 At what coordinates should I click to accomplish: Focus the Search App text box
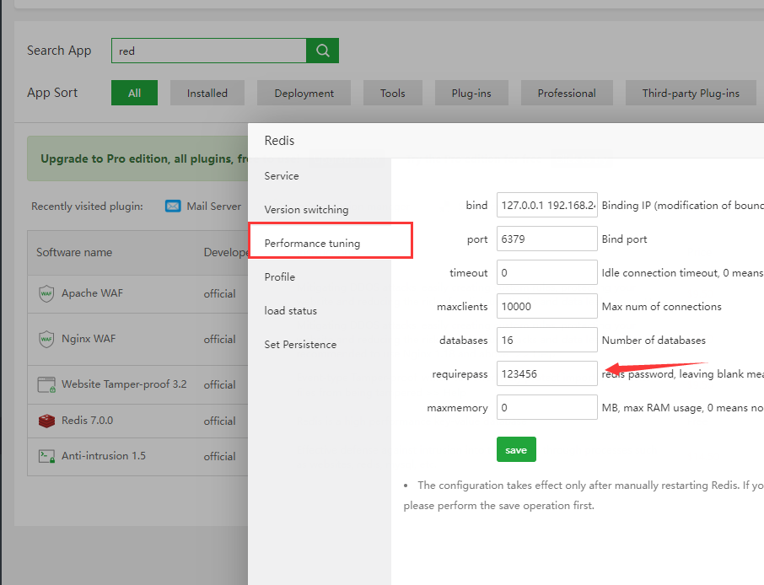[208, 51]
